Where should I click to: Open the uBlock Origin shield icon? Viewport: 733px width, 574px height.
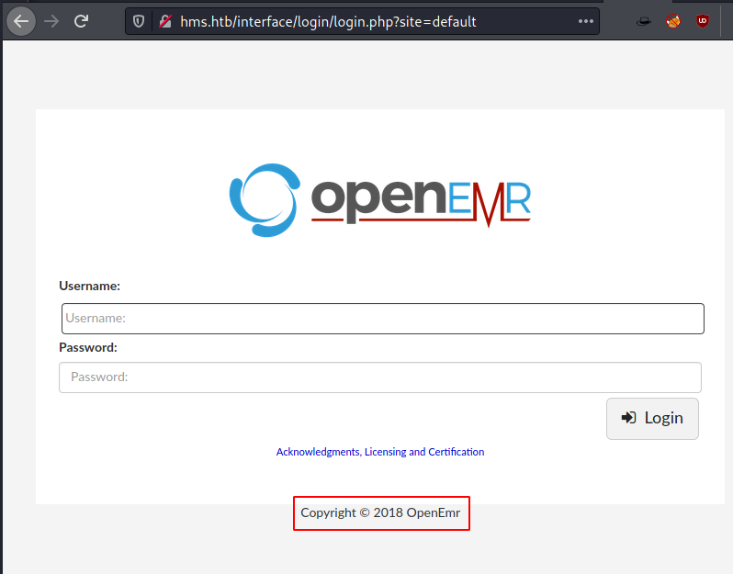coord(702,21)
